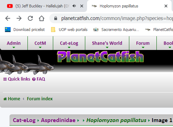Click the Quick links hamburger icon
The image size is (173, 127).
coord(5,79)
